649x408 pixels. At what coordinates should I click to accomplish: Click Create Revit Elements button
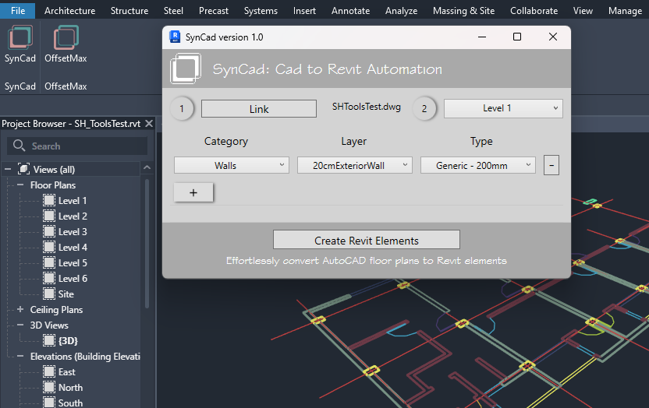367,240
